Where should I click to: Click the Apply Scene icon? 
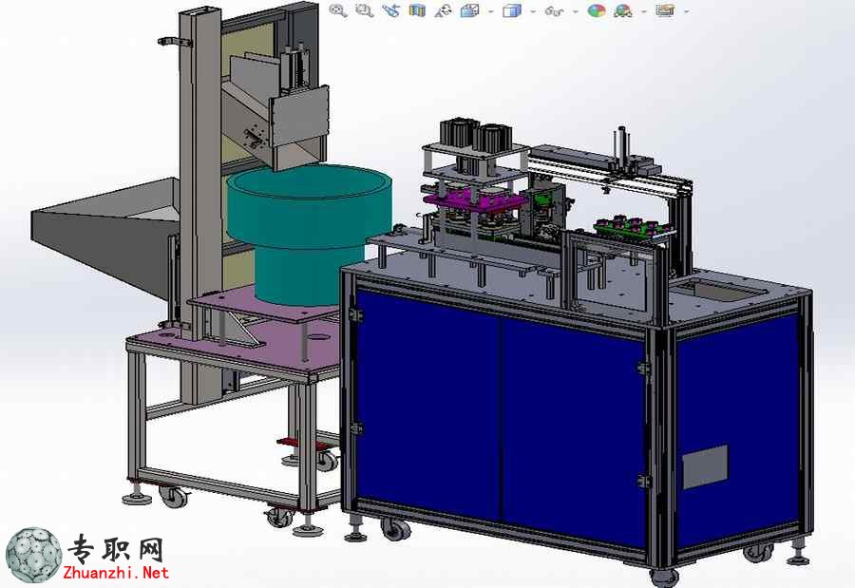[623, 10]
